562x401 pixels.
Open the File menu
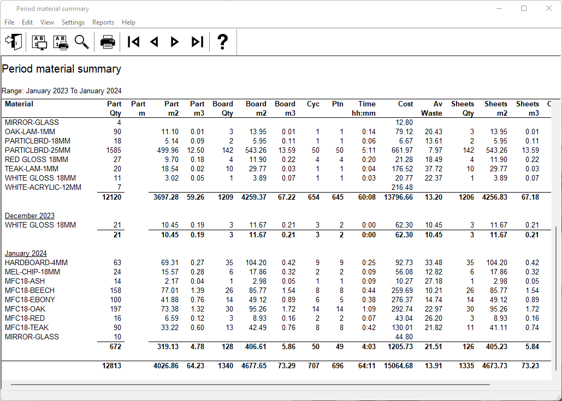[x=9, y=22]
